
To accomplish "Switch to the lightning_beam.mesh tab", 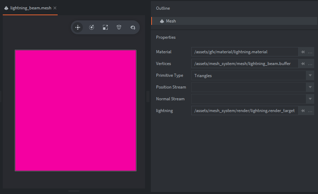I will (30, 8).
